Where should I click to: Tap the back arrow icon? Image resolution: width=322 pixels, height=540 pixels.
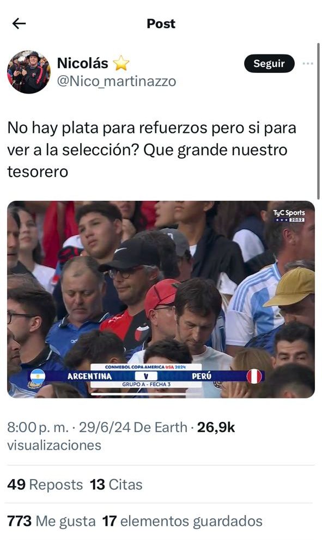tap(19, 23)
